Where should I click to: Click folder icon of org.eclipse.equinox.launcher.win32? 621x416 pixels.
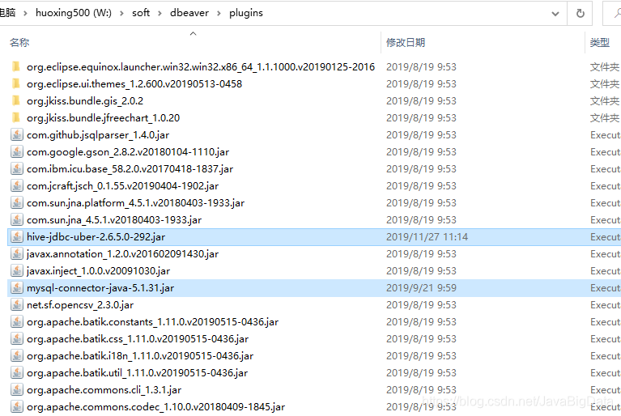pos(16,66)
